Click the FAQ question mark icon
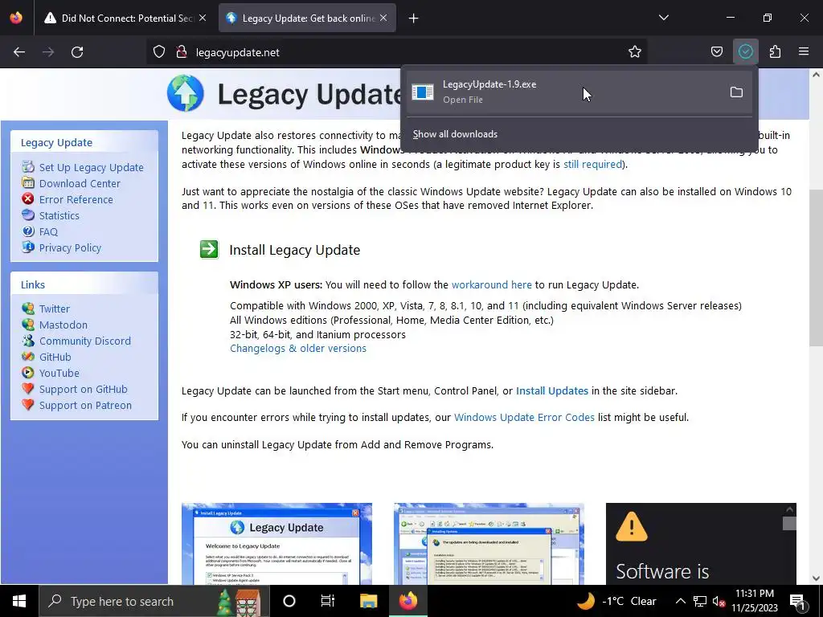 pos(28,231)
